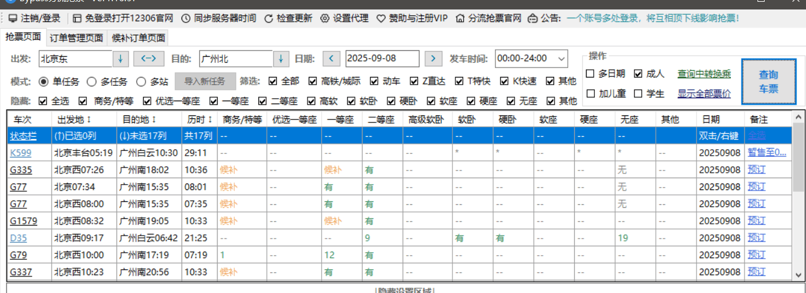The height and width of the screenshot is (293, 806).
Task: Toggle 高铁/城际 filter checkbox
Action: tap(334, 81)
